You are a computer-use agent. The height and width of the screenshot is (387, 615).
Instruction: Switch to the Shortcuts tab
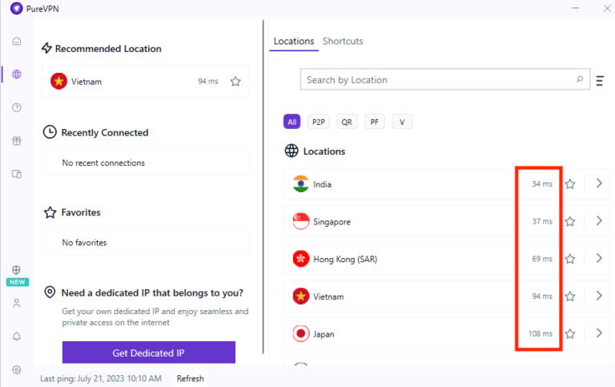point(343,42)
